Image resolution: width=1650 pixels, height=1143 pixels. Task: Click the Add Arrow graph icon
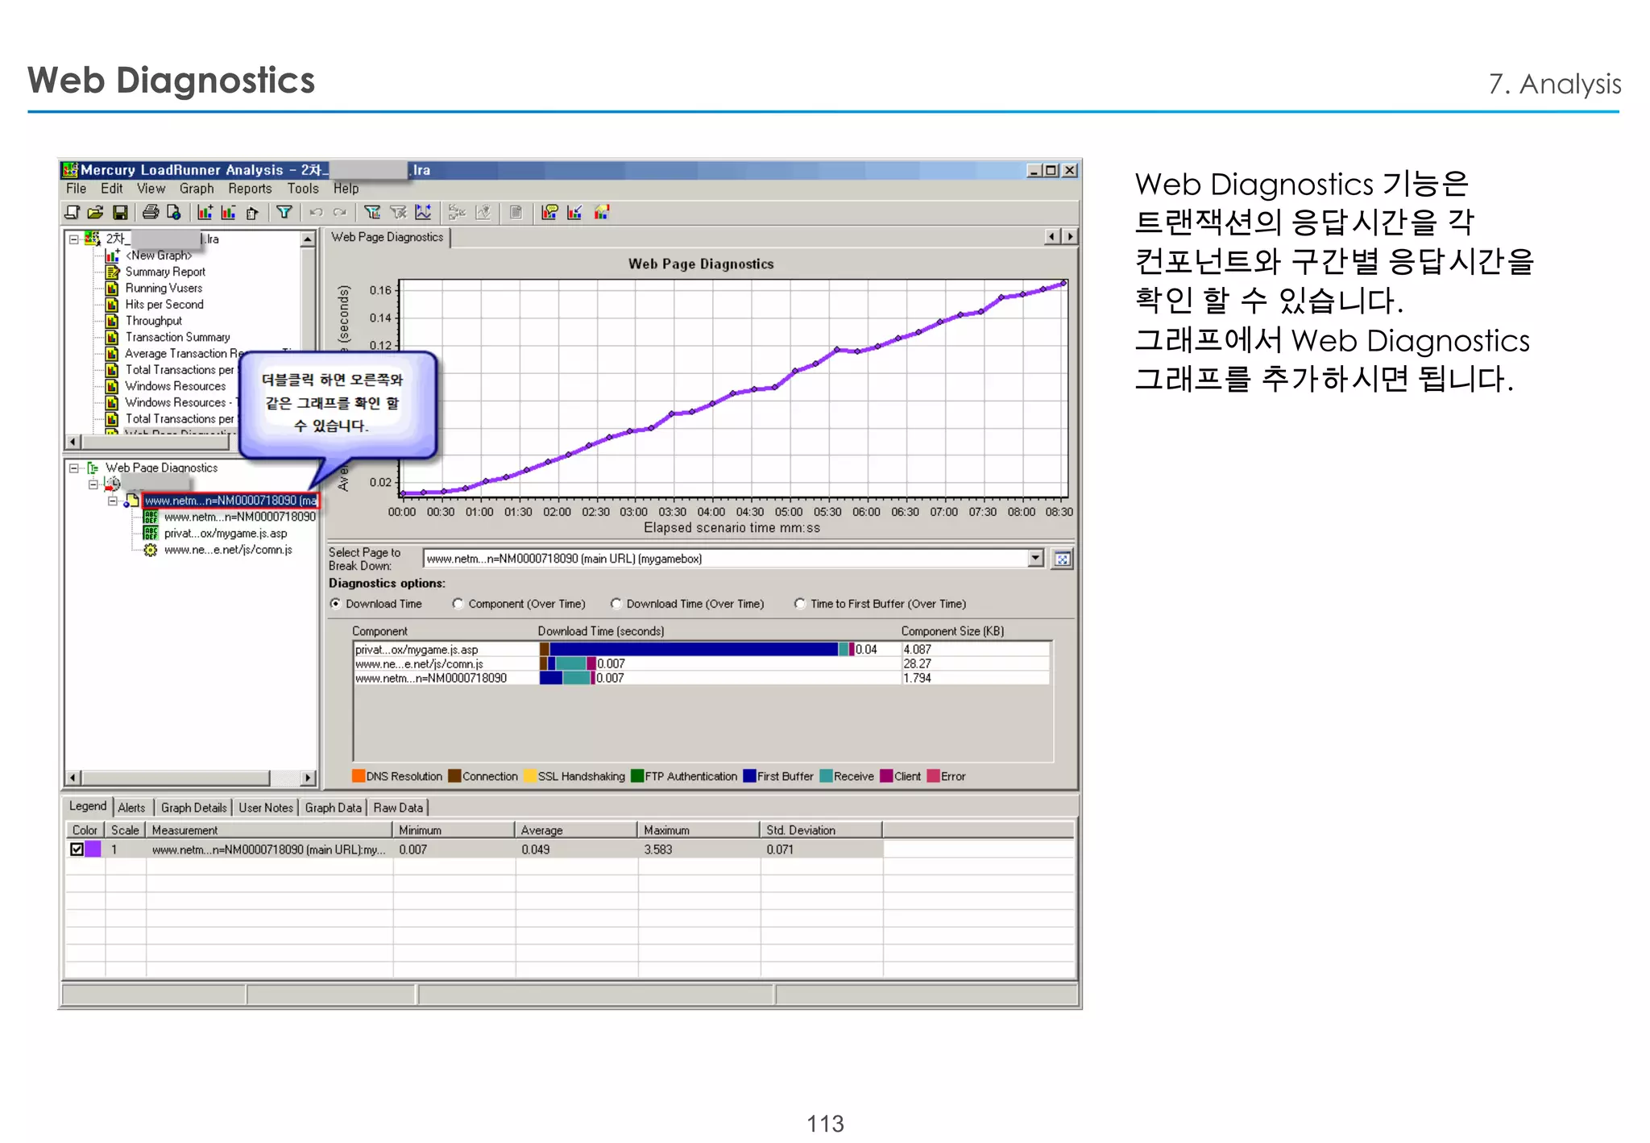[x=574, y=212]
